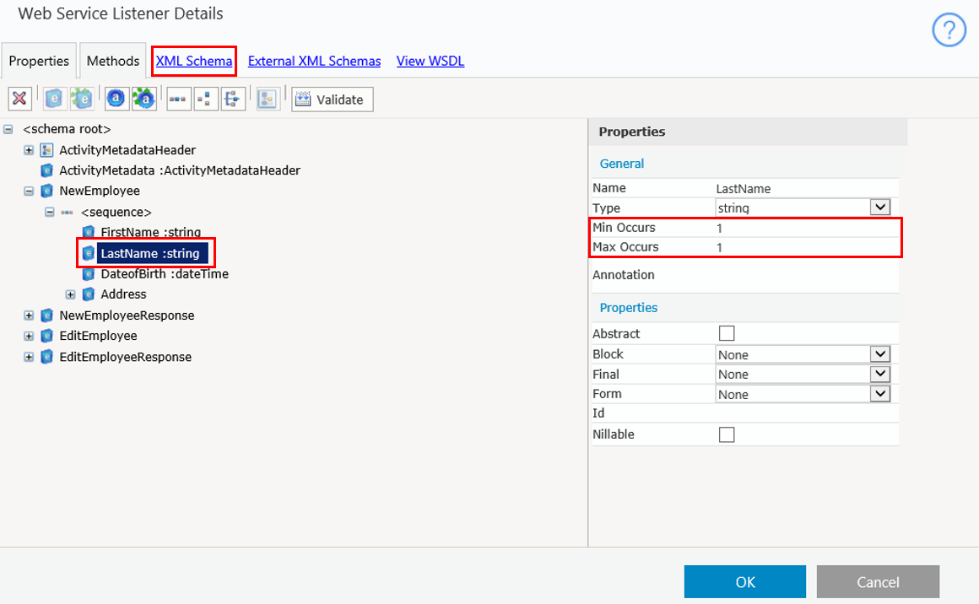Click the 'a' icon with green arrows

[143, 99]
